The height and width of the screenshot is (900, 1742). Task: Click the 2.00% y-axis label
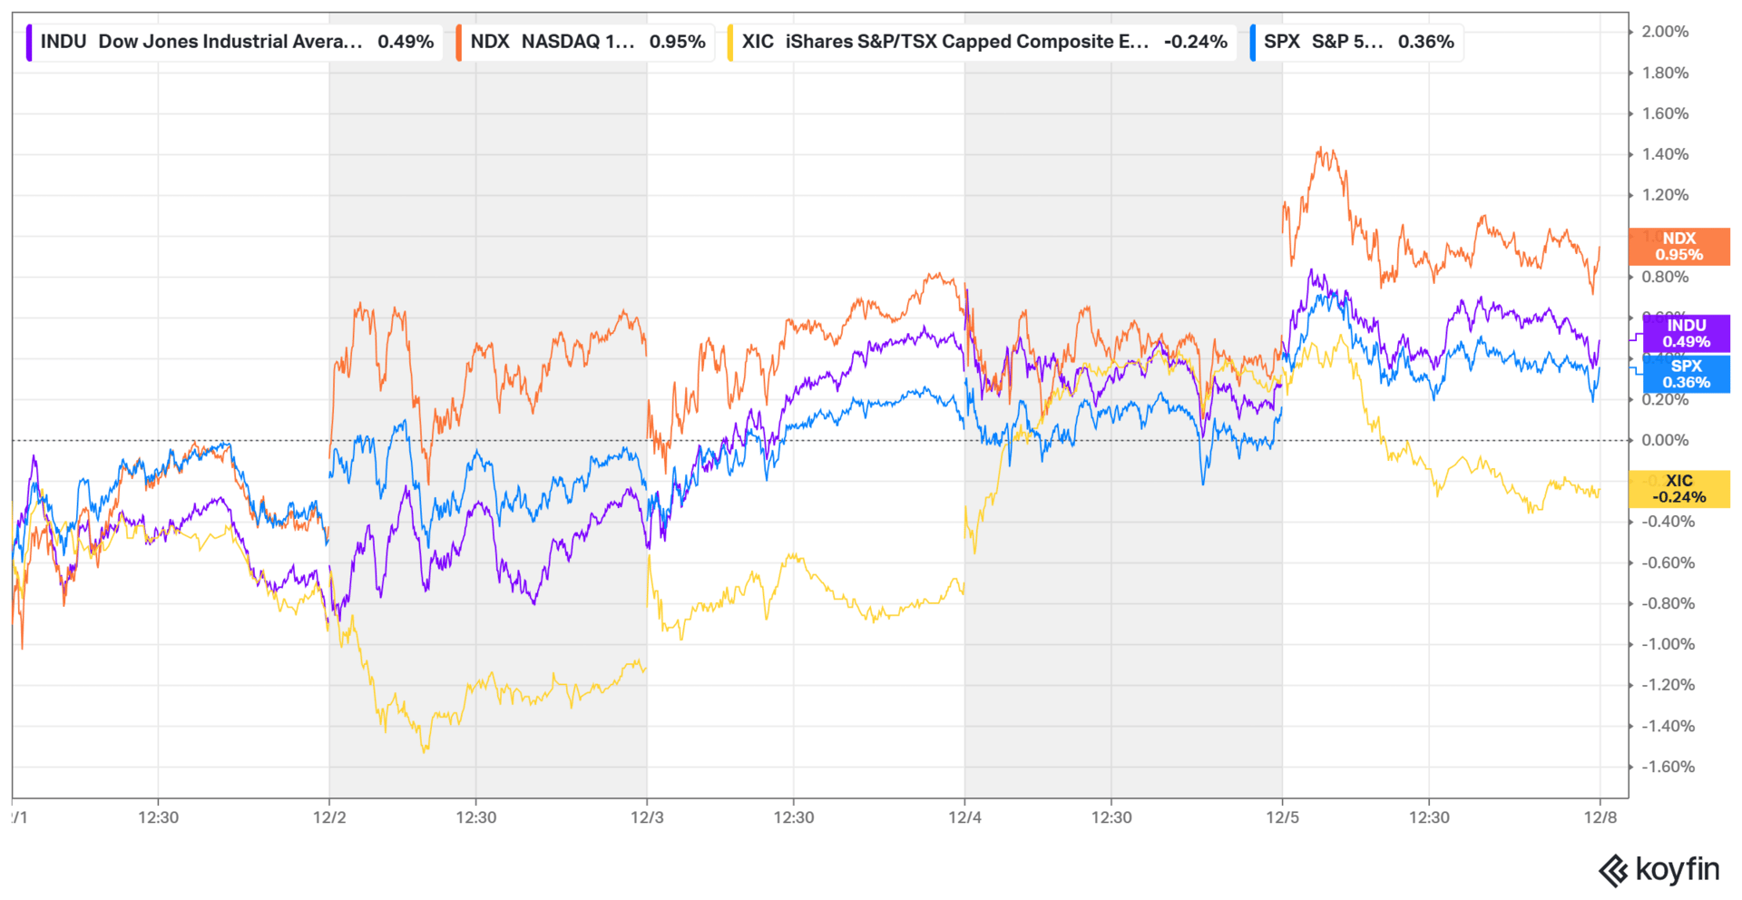(x=1665, y=32)
